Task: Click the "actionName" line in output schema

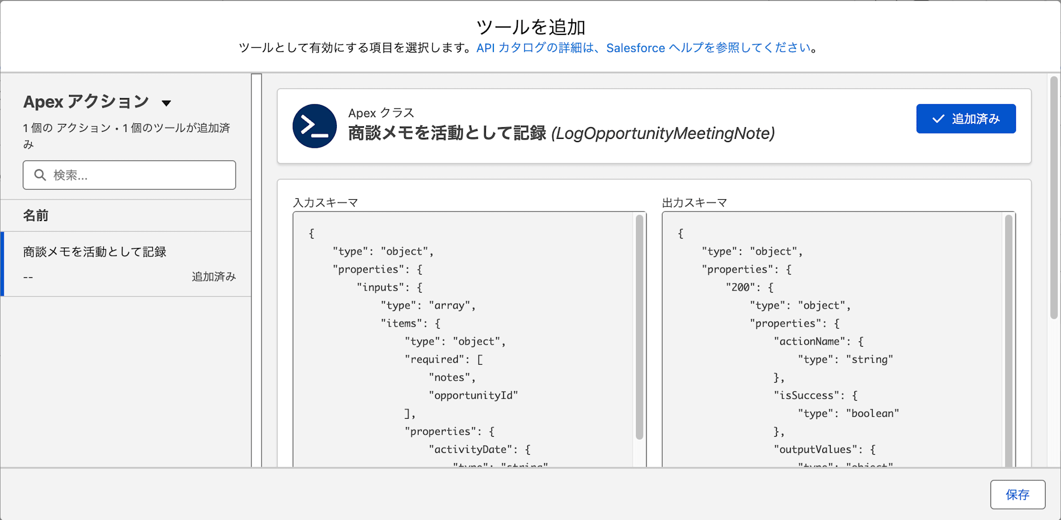Action: point(819,341)
